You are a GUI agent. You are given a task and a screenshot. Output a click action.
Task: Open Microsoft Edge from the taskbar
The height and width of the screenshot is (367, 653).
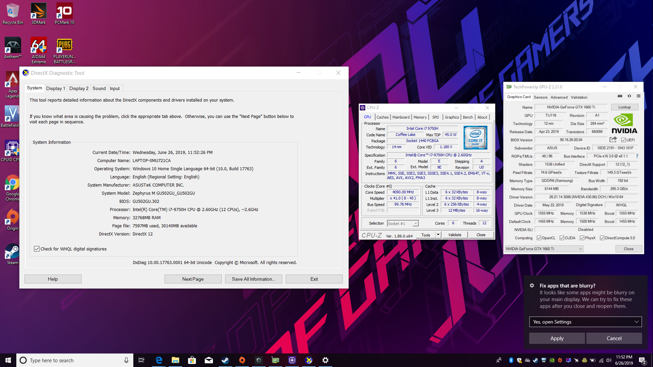coord(159,360)
